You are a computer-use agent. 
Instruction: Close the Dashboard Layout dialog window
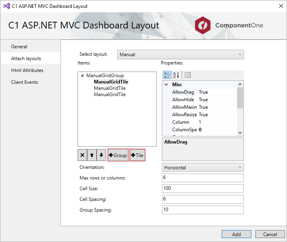[281, 6]
